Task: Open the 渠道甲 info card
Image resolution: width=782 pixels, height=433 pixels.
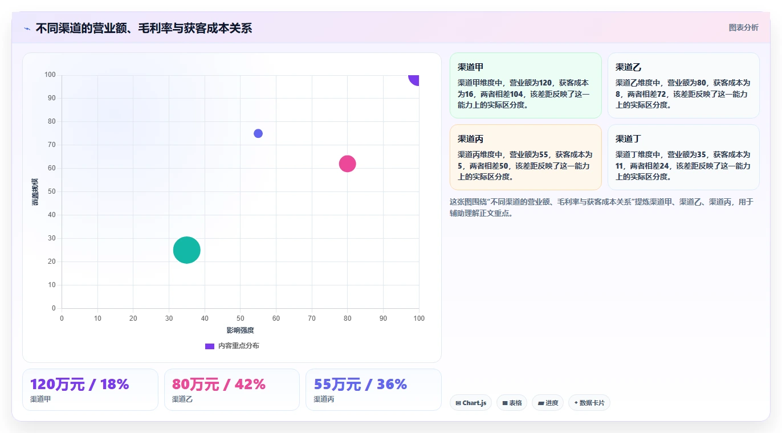Action: [526, 85]
